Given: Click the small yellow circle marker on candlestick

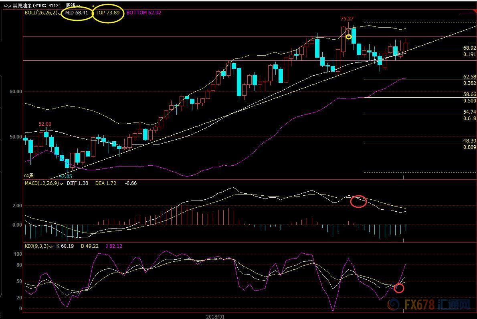Looking at the screenshot, I should 349,37.
